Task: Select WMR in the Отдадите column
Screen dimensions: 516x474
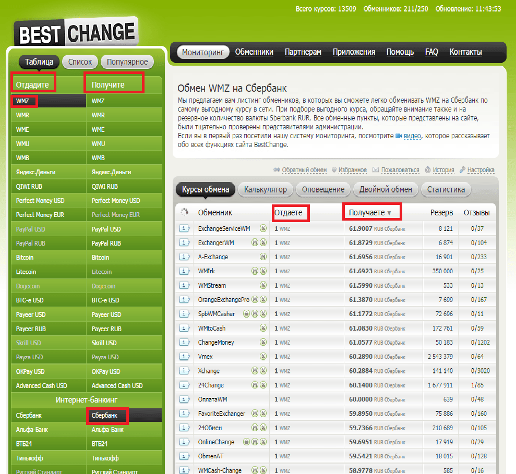Action: click(x=49, y=115)
